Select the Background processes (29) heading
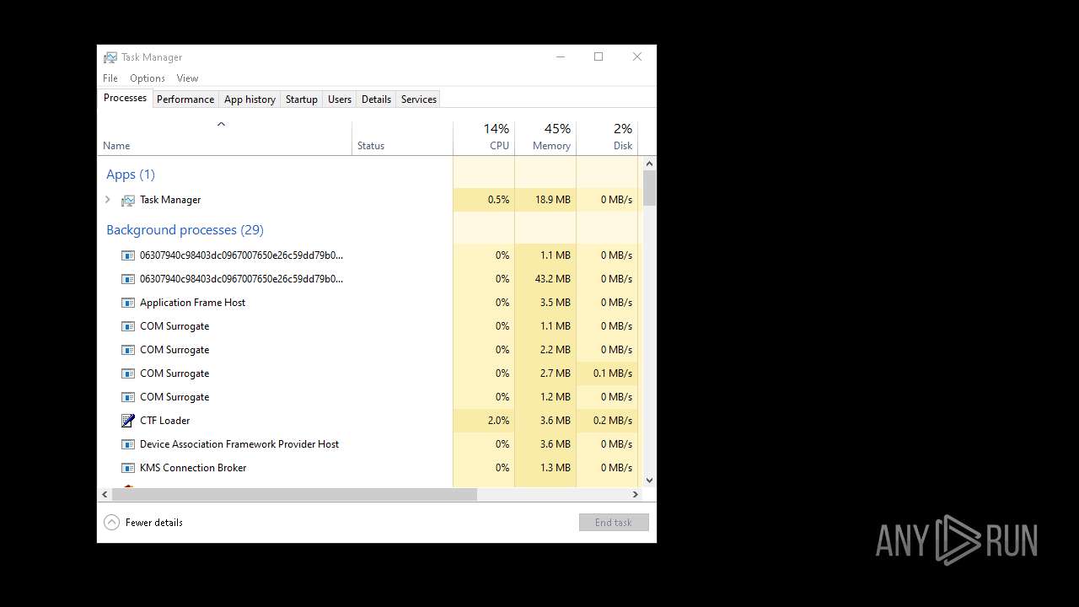 185,230
